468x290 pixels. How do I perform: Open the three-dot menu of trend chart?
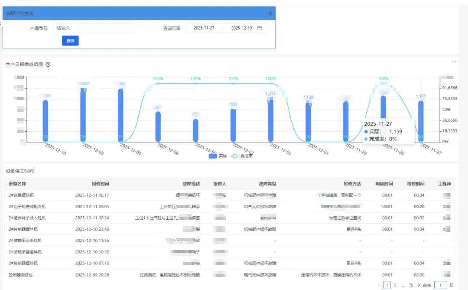coord(453,62)
